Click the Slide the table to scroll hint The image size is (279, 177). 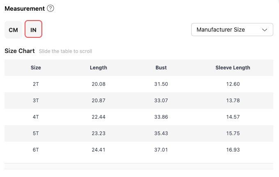tap(66, 52)
